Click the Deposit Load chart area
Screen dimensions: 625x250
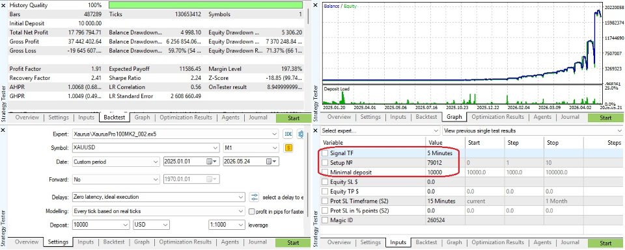[x=462, y=95]
